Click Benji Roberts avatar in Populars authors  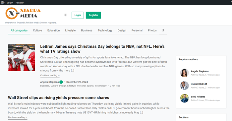[x=184, y=98]
